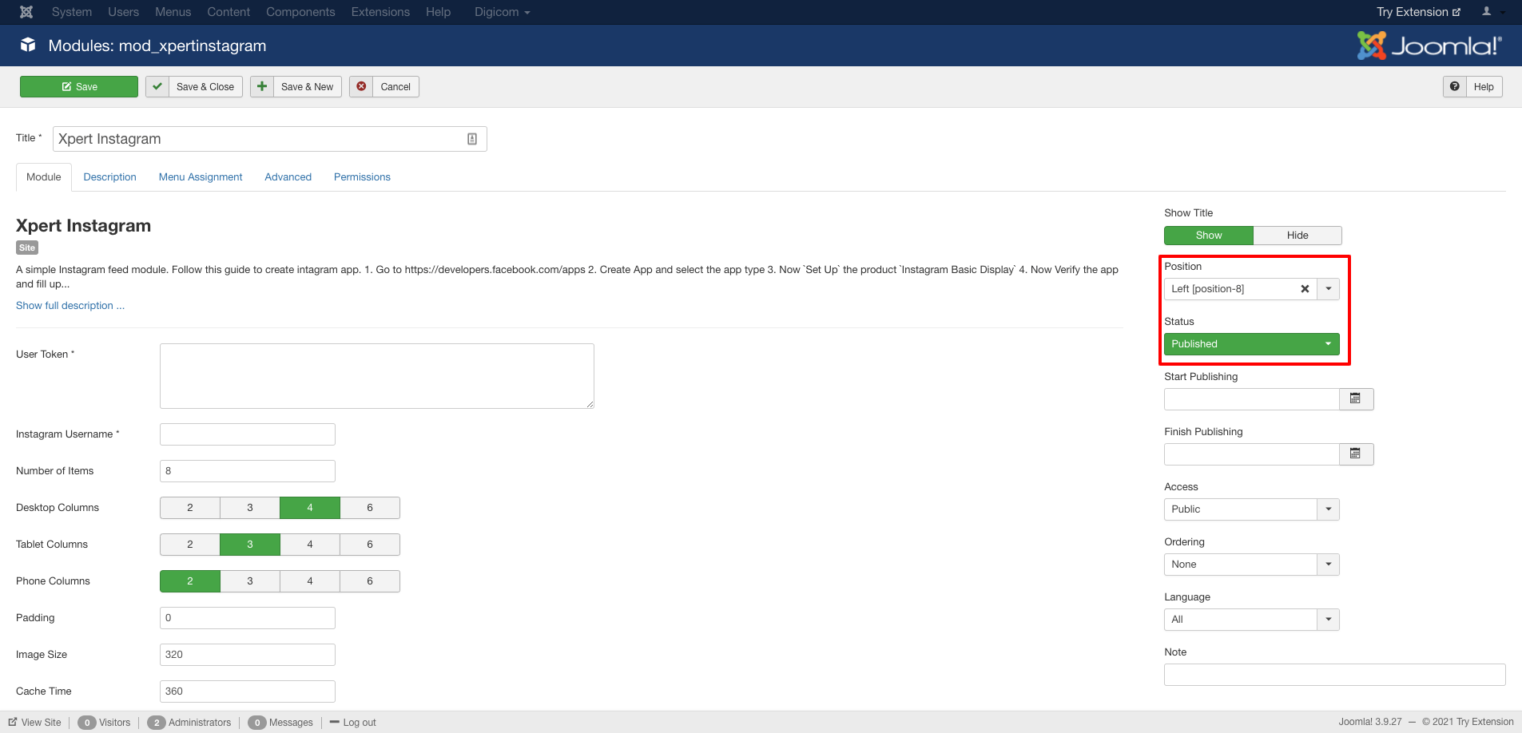Image resolution: width=1522 pixels, height=733 pixels.
Task: Expand the Ordering dropdown
Action: 1251,565
